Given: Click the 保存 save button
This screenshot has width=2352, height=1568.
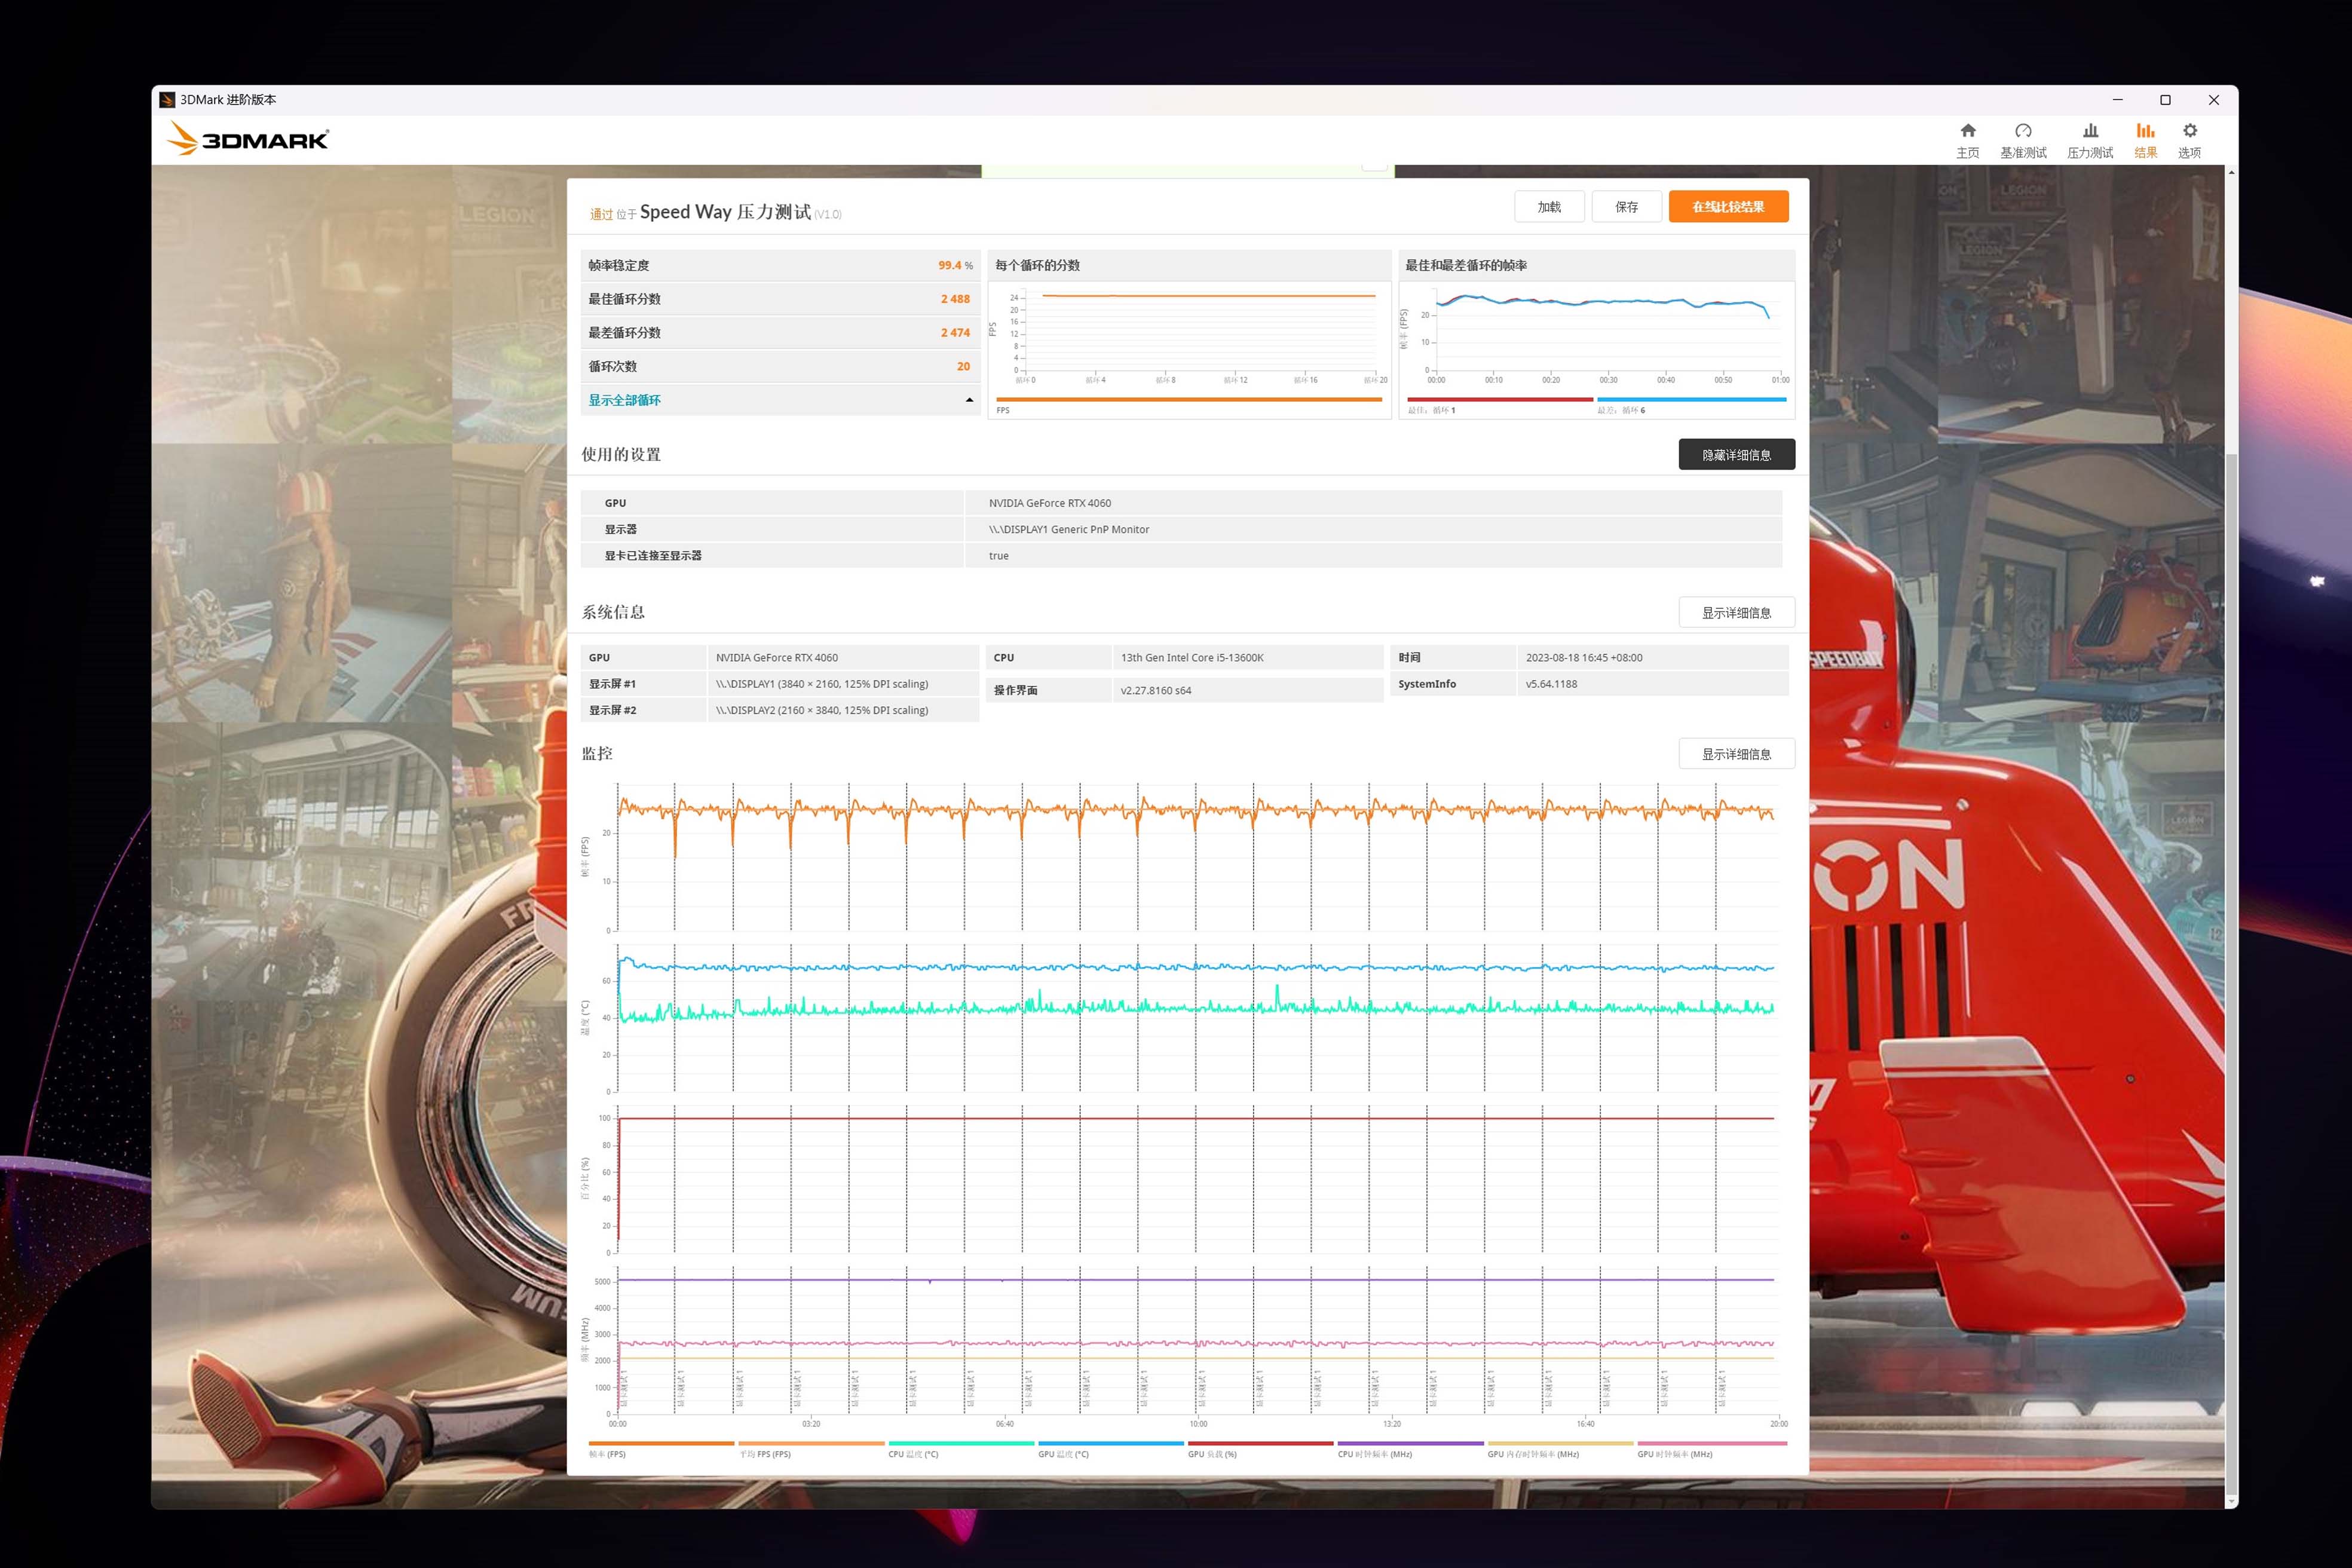Looking at the screenshot, I should click(x=1626, y=207).
